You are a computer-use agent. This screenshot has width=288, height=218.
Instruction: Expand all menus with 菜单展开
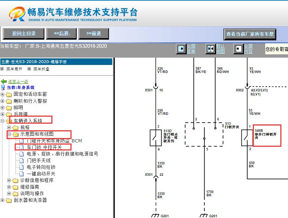[x=14, y=69]
